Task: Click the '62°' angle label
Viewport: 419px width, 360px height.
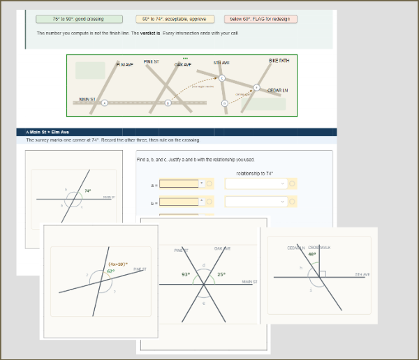Action: pos(111,271)
